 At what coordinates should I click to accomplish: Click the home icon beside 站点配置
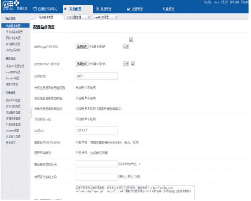click(65, 9)
